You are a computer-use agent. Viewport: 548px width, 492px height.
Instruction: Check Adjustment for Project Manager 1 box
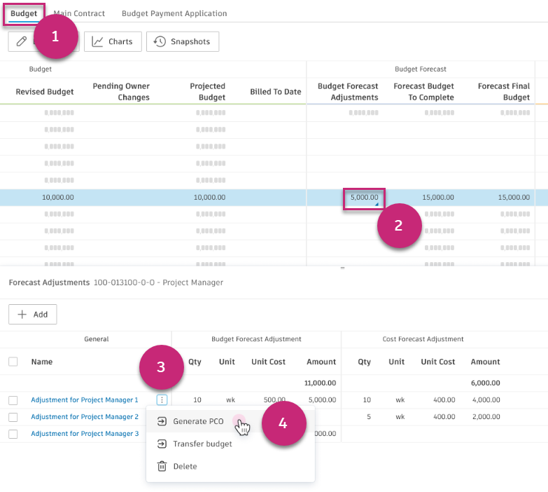[13, 400]
